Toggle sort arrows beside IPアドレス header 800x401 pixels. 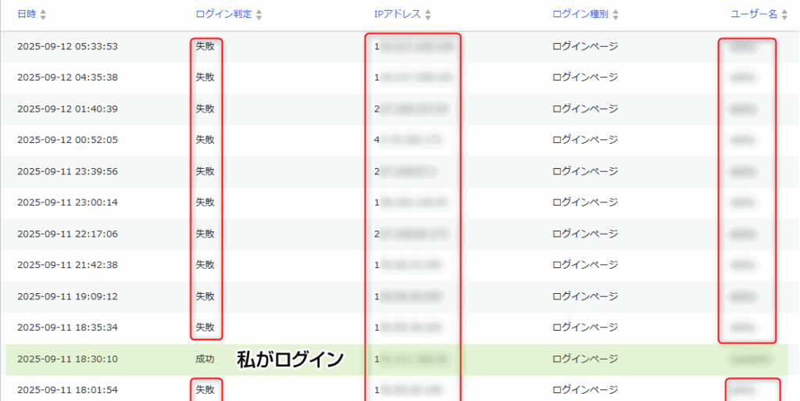tap(428, 15)
